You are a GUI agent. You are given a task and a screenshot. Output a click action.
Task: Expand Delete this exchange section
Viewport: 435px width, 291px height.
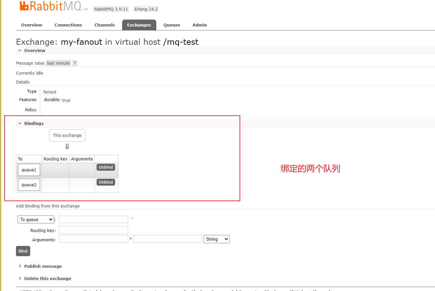click(47, 279)
